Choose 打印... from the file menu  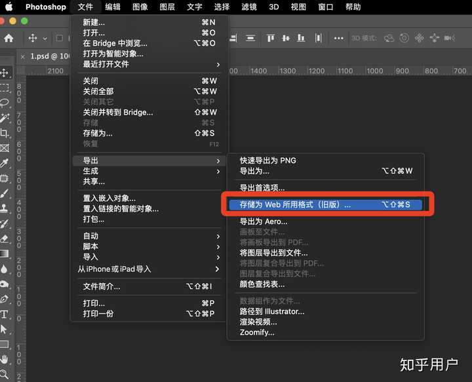pos(149,303)
